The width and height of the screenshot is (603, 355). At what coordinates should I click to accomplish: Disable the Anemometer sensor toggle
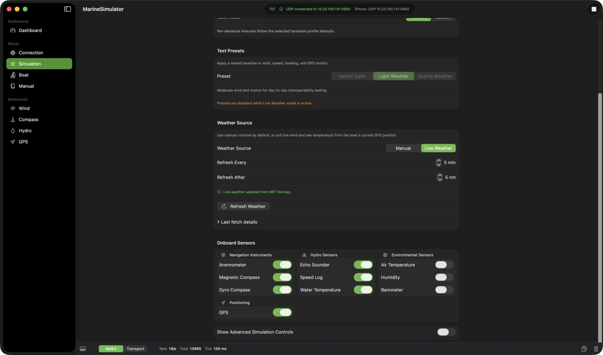pos(282,265)
